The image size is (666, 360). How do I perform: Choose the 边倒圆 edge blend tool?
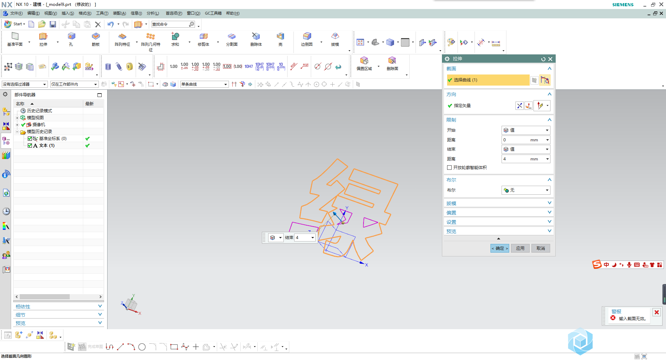(307, 39)
